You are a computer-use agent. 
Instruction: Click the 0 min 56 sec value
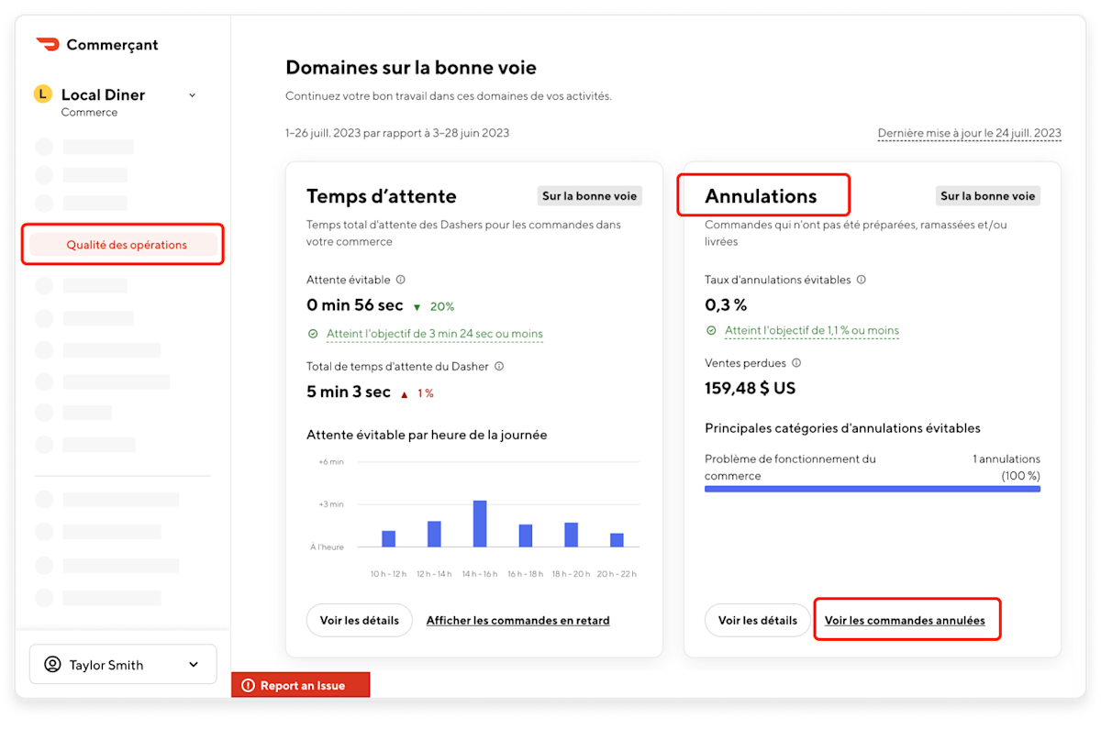point(355,305)
